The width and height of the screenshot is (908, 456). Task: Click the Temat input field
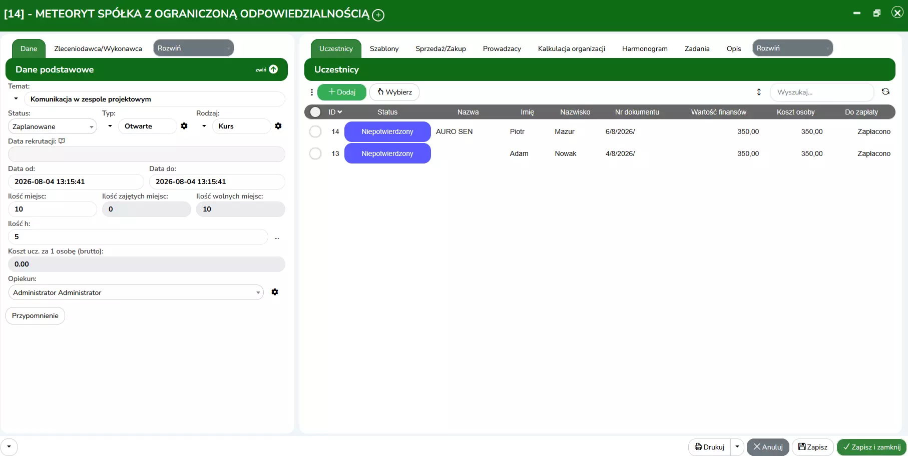(155, 99)
